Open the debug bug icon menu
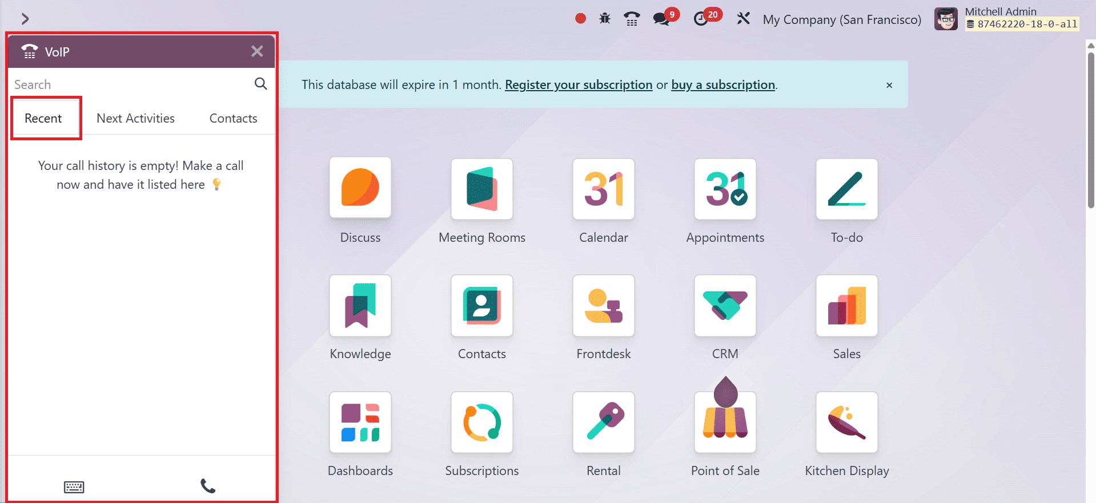Viewport: 1096px width, 503px height. tap(605, 19)
